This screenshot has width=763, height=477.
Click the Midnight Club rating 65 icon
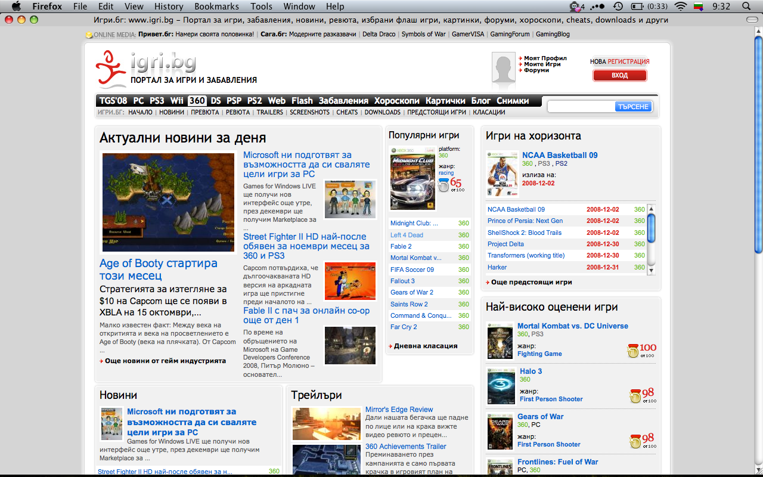[451, 185]
